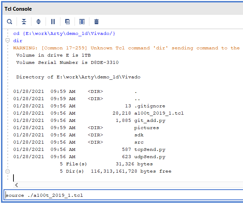The width and height of the screenshot is (243, 203).
Task: Click 'Directory of E:\work\Arty\demo_1d\Vivado' line
Action: (78, 77)
